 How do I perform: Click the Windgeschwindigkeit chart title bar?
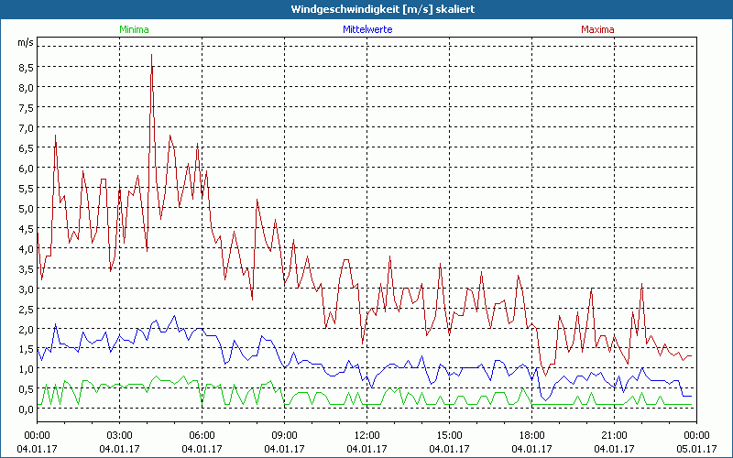pos(366,9)
